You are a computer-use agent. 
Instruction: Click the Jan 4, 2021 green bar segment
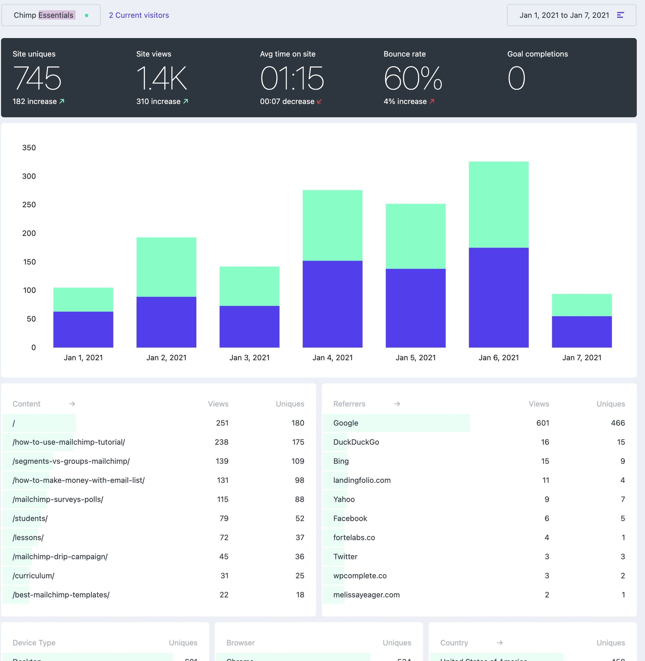(x=332, y=225)
